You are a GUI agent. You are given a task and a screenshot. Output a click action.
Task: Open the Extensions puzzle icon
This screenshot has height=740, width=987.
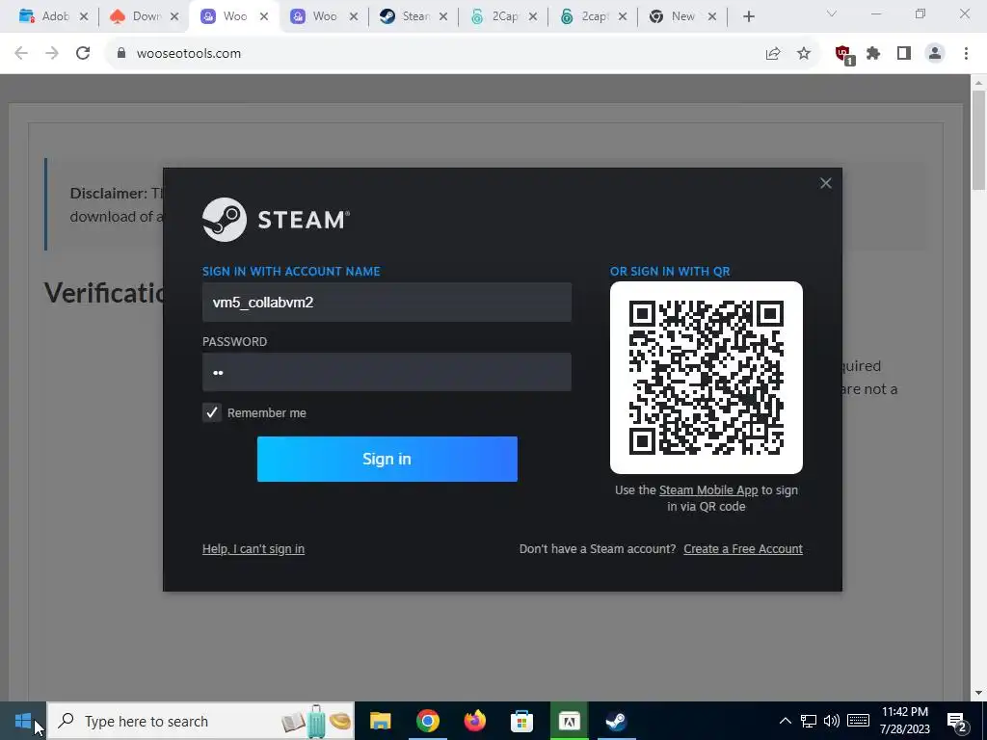click(873, 54)
